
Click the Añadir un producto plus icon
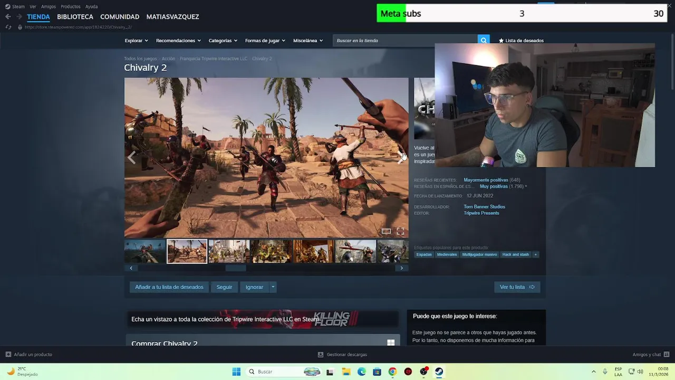(x=8, y=355)
